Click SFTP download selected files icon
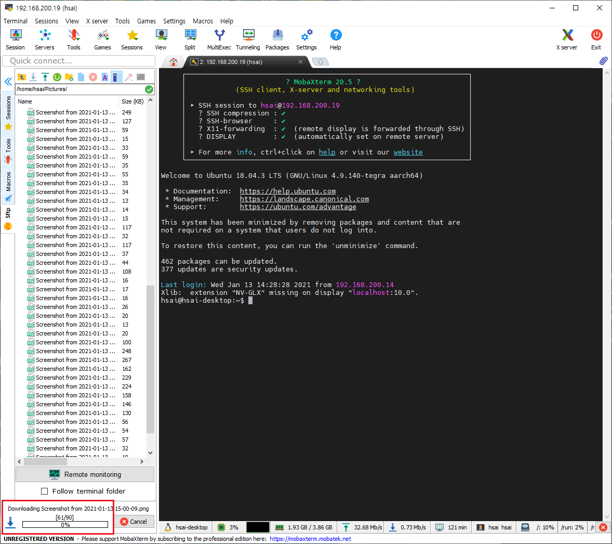 click(x=34, y=77)
